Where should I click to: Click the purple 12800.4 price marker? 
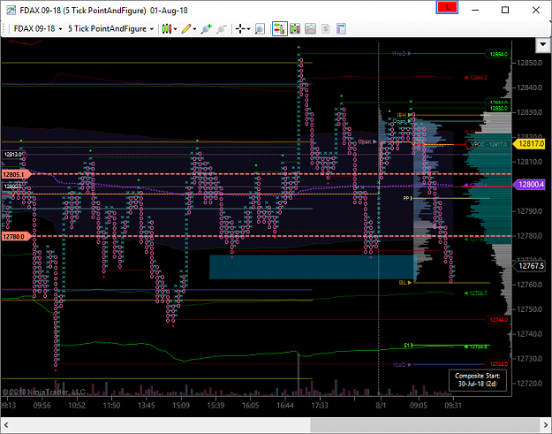pyautogui.click(x=530, y=184)
